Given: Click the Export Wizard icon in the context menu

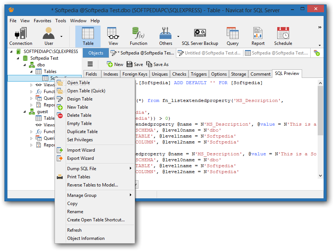Looking at the screenshot, I should click(x=60, y=158).
